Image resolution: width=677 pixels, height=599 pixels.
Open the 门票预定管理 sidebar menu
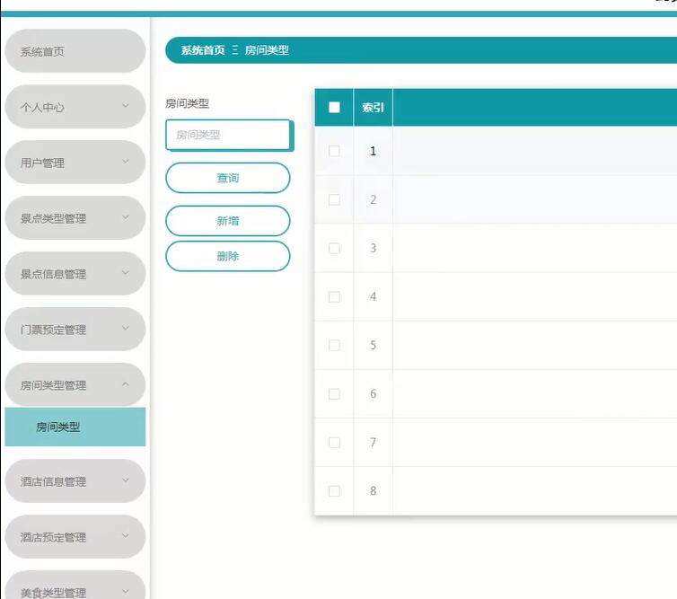(x=75, y=329)
